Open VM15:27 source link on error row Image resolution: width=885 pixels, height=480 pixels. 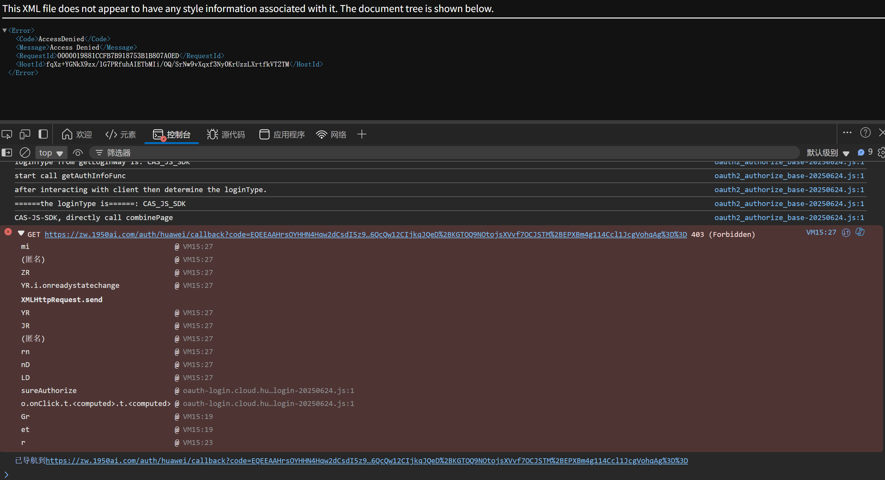821,232
